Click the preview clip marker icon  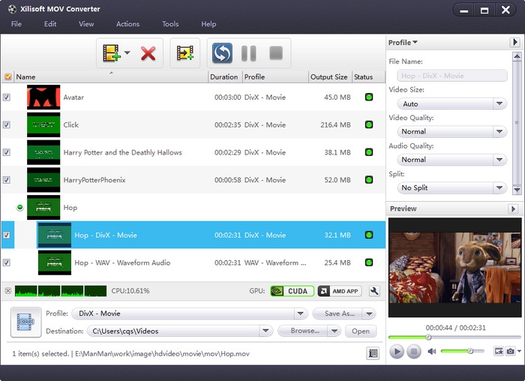(499, 351)
